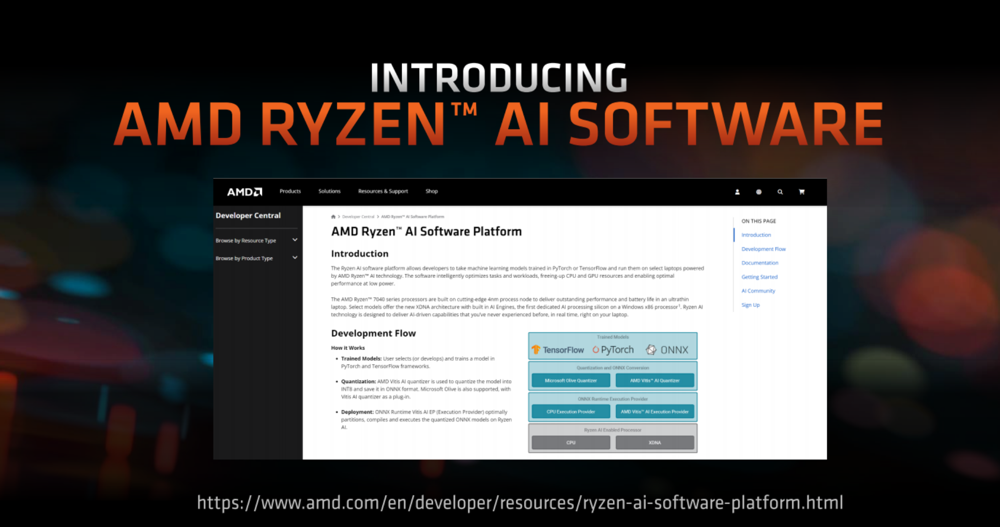The width and height of the screenshot is (1000, 527).
Task: Open the Solutions menu
Action: pyautogui.click(x=329, y=191)
